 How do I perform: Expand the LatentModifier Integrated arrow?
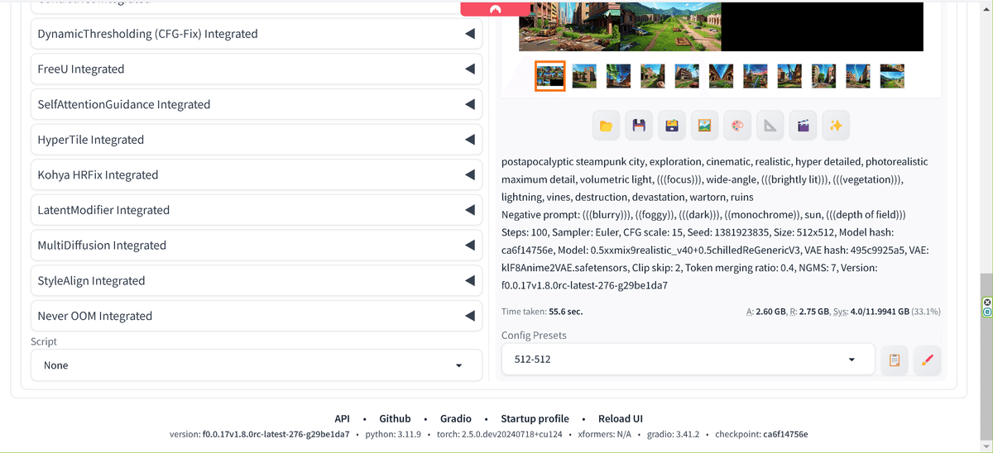click(x=469, y=210)
